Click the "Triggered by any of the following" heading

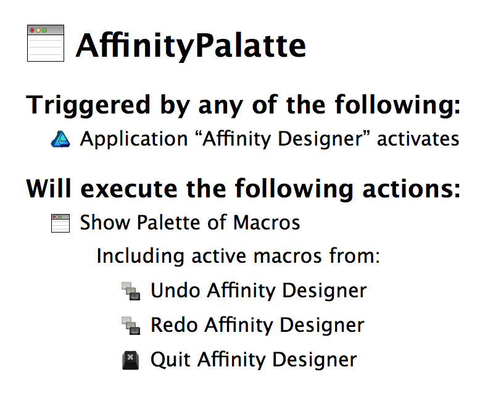pyautogui.click(x=244, y=105)
